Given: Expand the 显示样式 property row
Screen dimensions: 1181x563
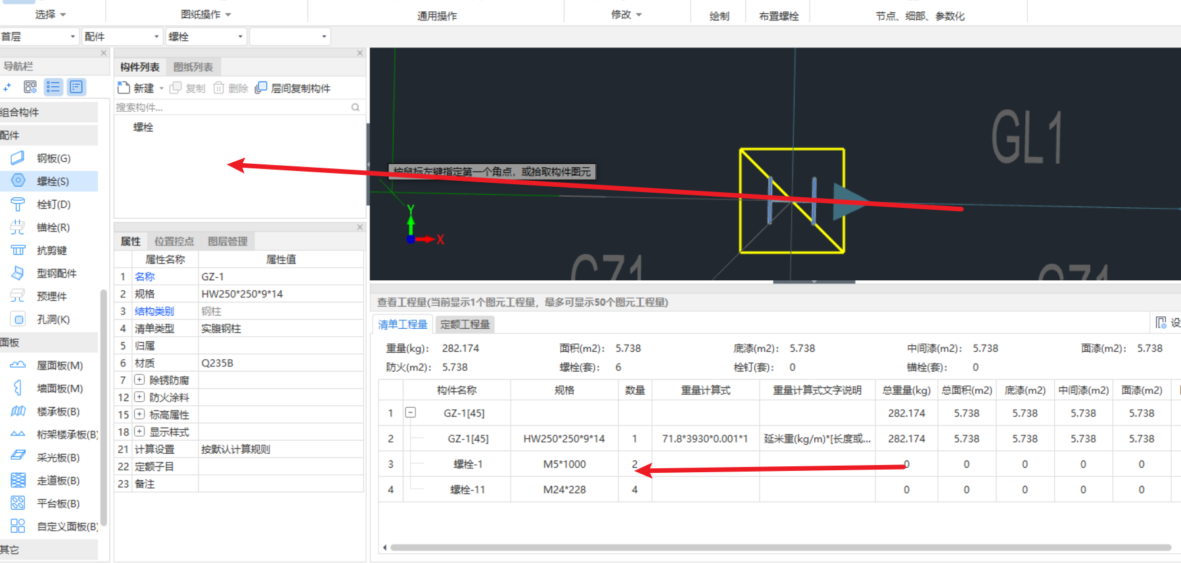Looking at the screenshot, I should 139,431.
